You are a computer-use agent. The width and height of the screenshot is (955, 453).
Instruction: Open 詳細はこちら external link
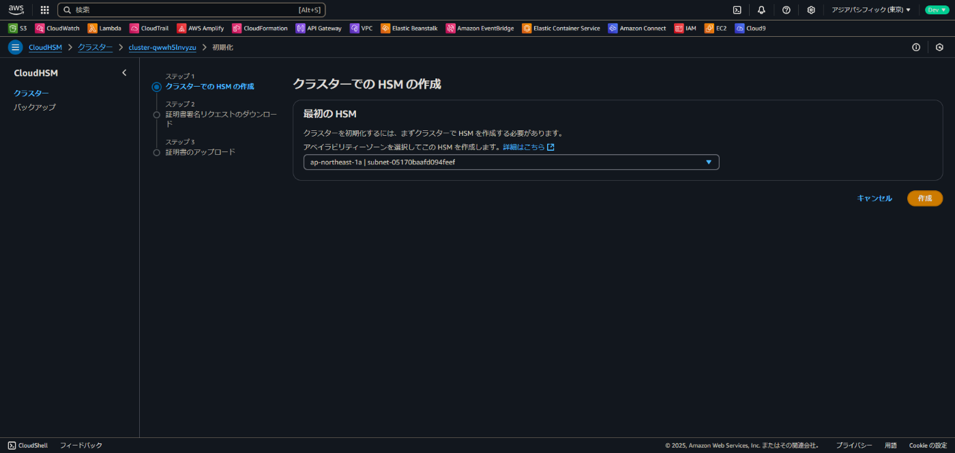(x=529, y=147)
